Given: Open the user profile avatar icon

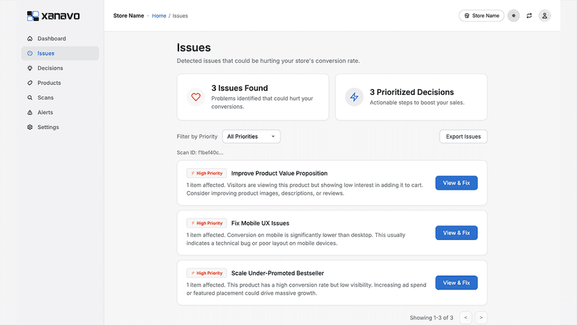Looking at the screenshot, I should (545, 16).
